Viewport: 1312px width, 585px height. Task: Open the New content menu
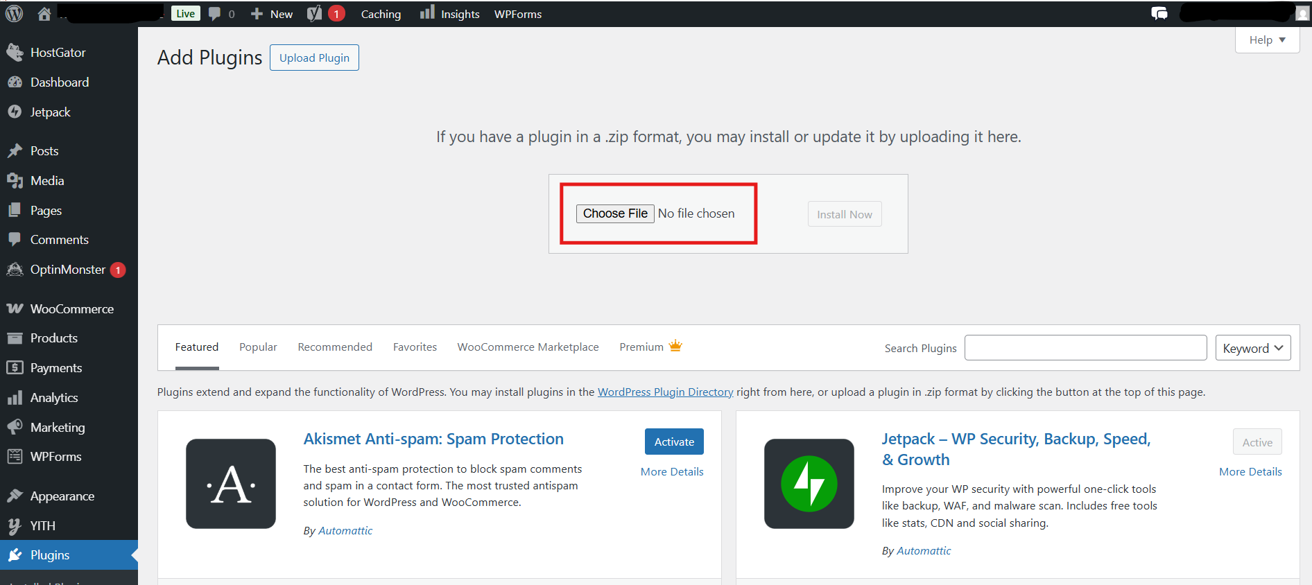273,14
